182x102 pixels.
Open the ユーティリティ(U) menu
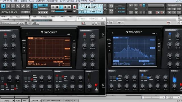(x=67, y=1)
